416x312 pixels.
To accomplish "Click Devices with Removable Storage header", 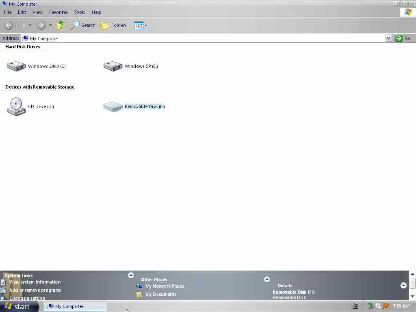I will [x=39, y=87].
